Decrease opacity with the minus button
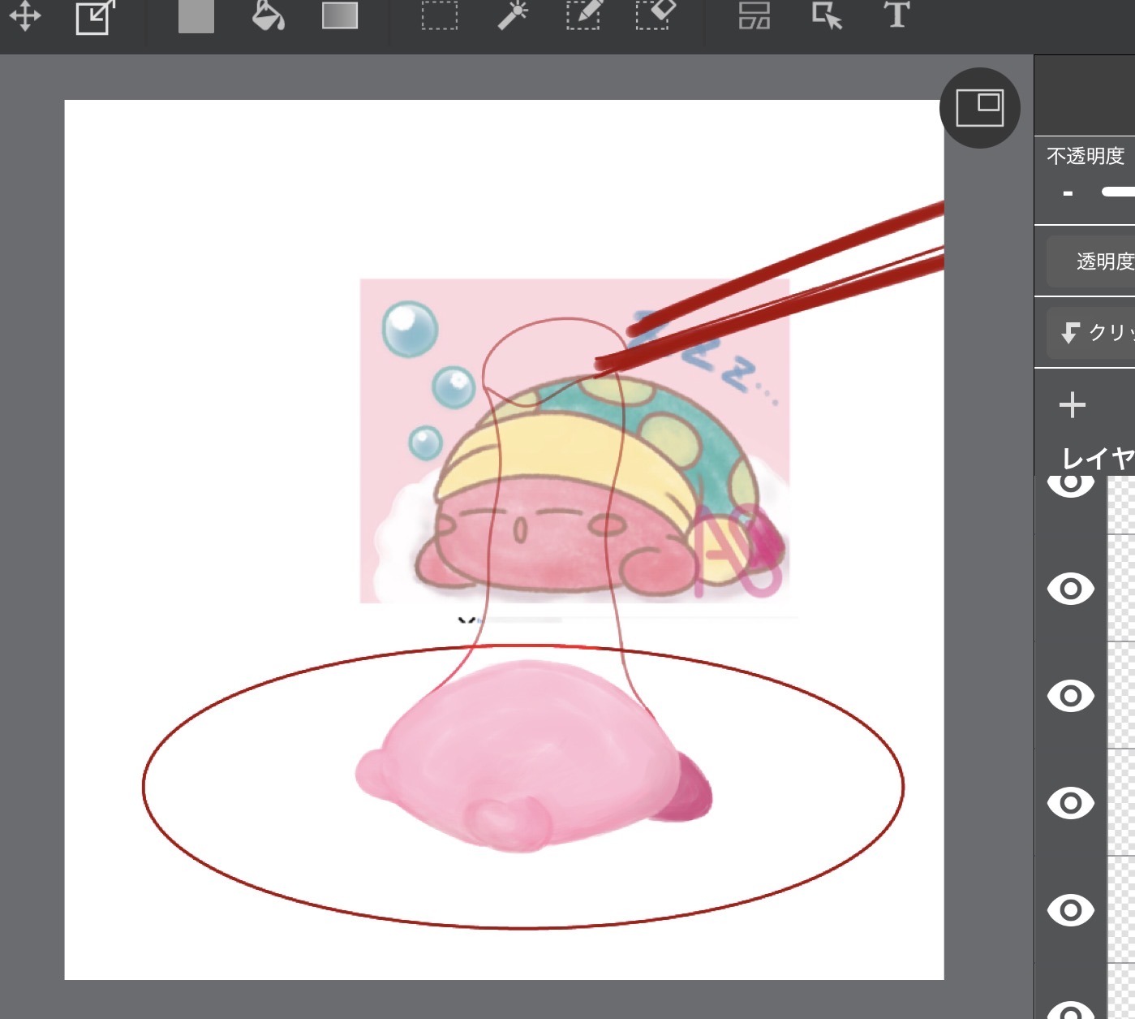The image size is (1135, 1019). 1068,193
